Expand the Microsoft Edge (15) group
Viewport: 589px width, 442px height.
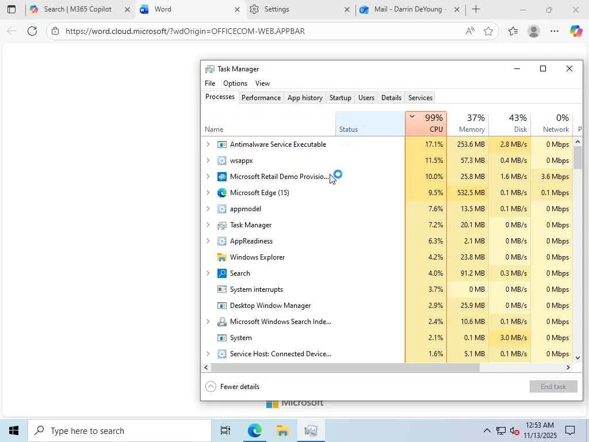pyautogui.click(x=208, y=193)
